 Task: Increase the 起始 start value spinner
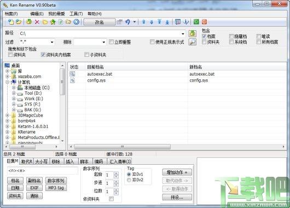tap(116, 173)
